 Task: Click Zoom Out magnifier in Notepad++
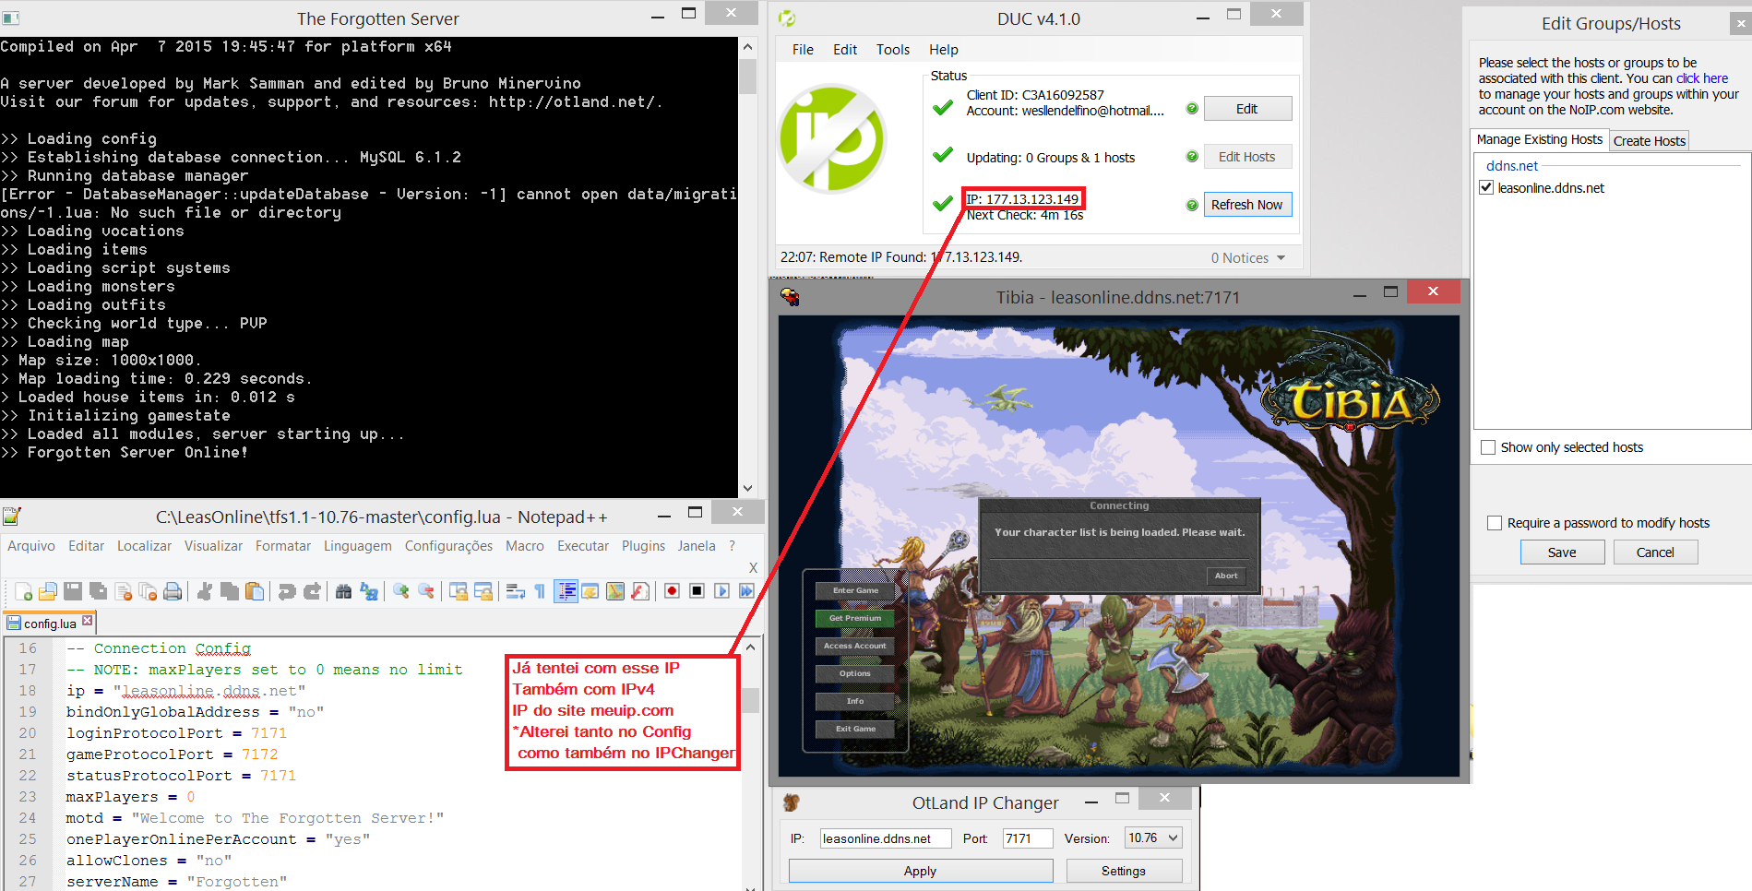426,591
